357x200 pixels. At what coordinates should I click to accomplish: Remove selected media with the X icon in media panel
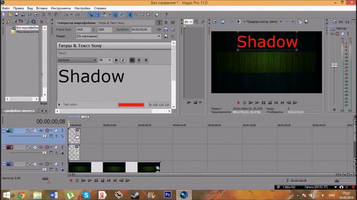(x=42, y=22)
